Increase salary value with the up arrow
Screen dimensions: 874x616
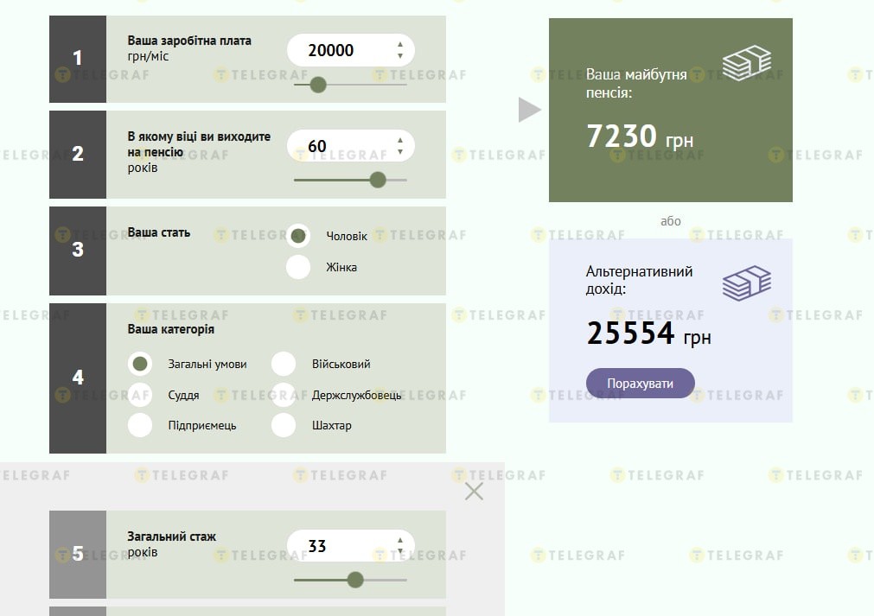(x=400, y=44)
